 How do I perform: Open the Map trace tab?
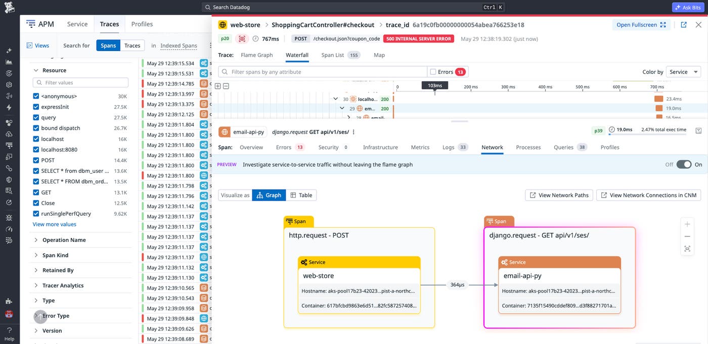tap(379, 55)
